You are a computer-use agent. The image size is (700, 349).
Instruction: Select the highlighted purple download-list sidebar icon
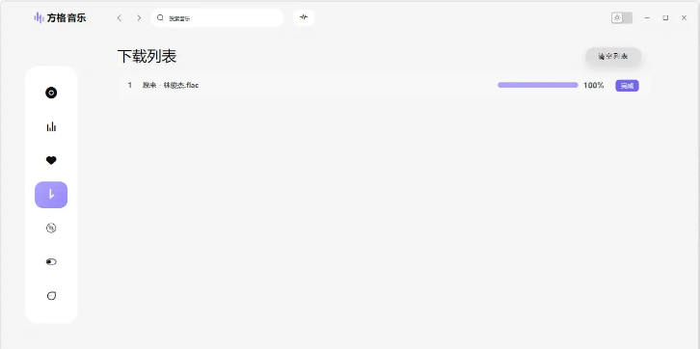51,195
